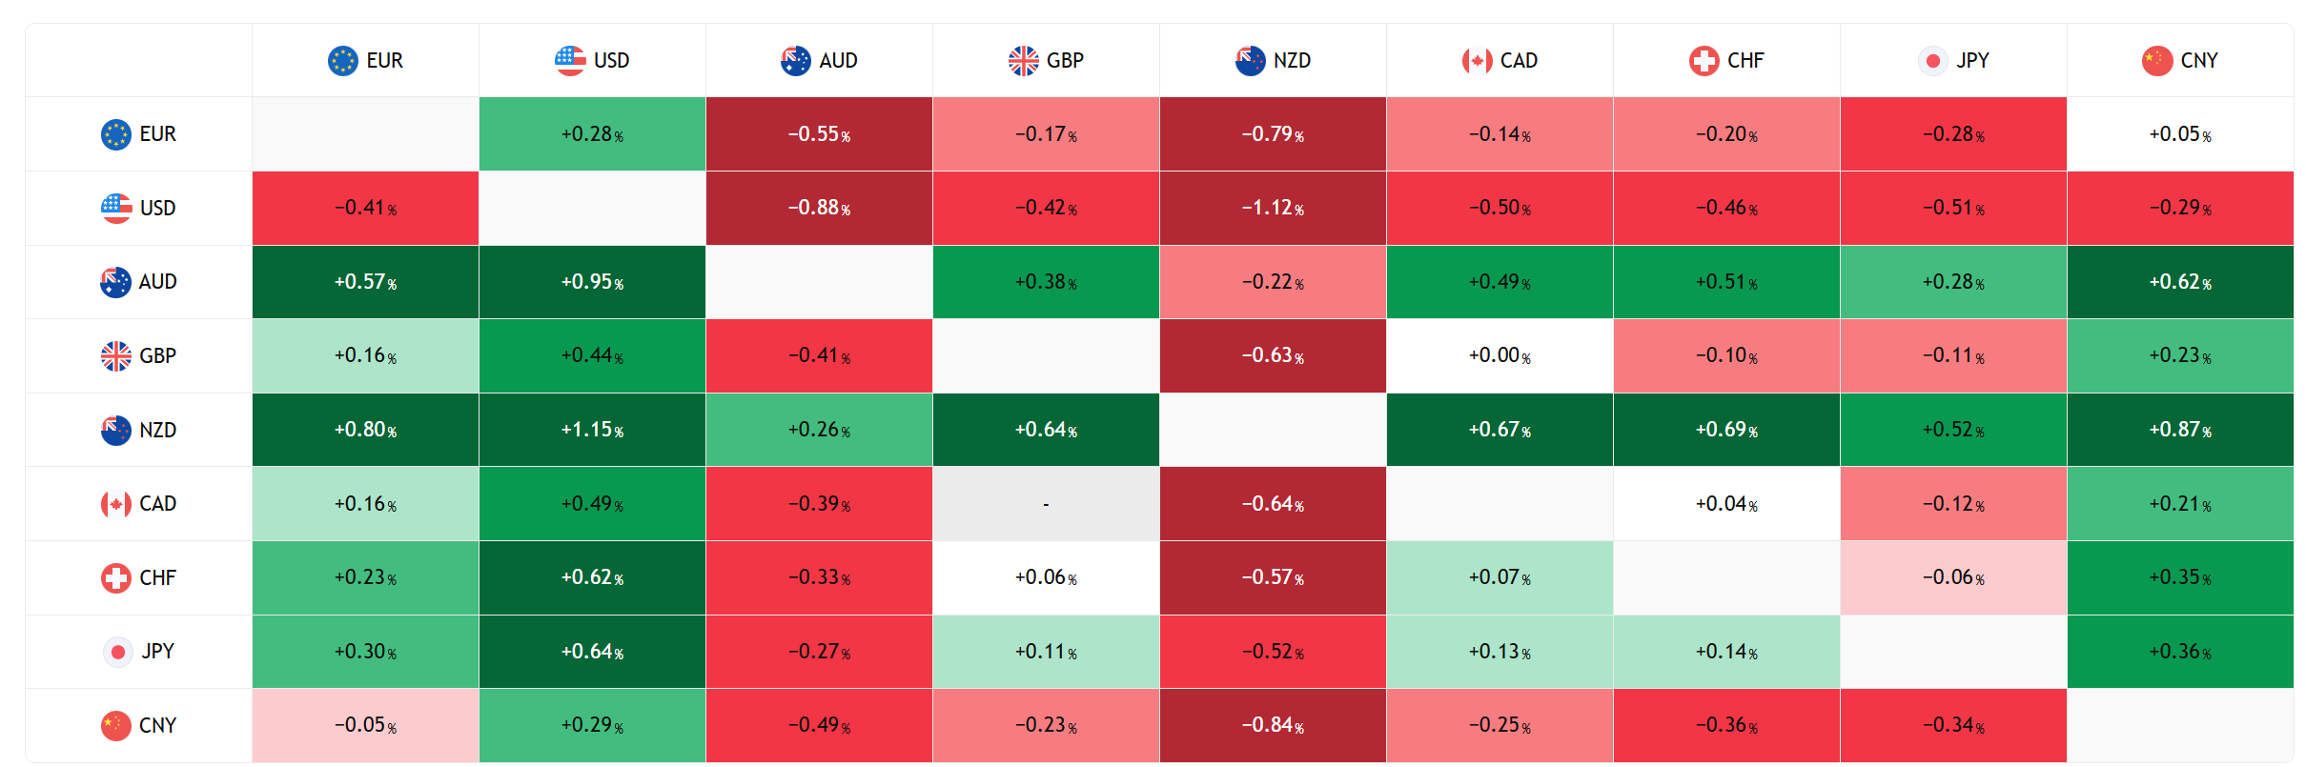Click the EUR flag icon in column header
Screen dimensions: 2306x767
[342, 61]
